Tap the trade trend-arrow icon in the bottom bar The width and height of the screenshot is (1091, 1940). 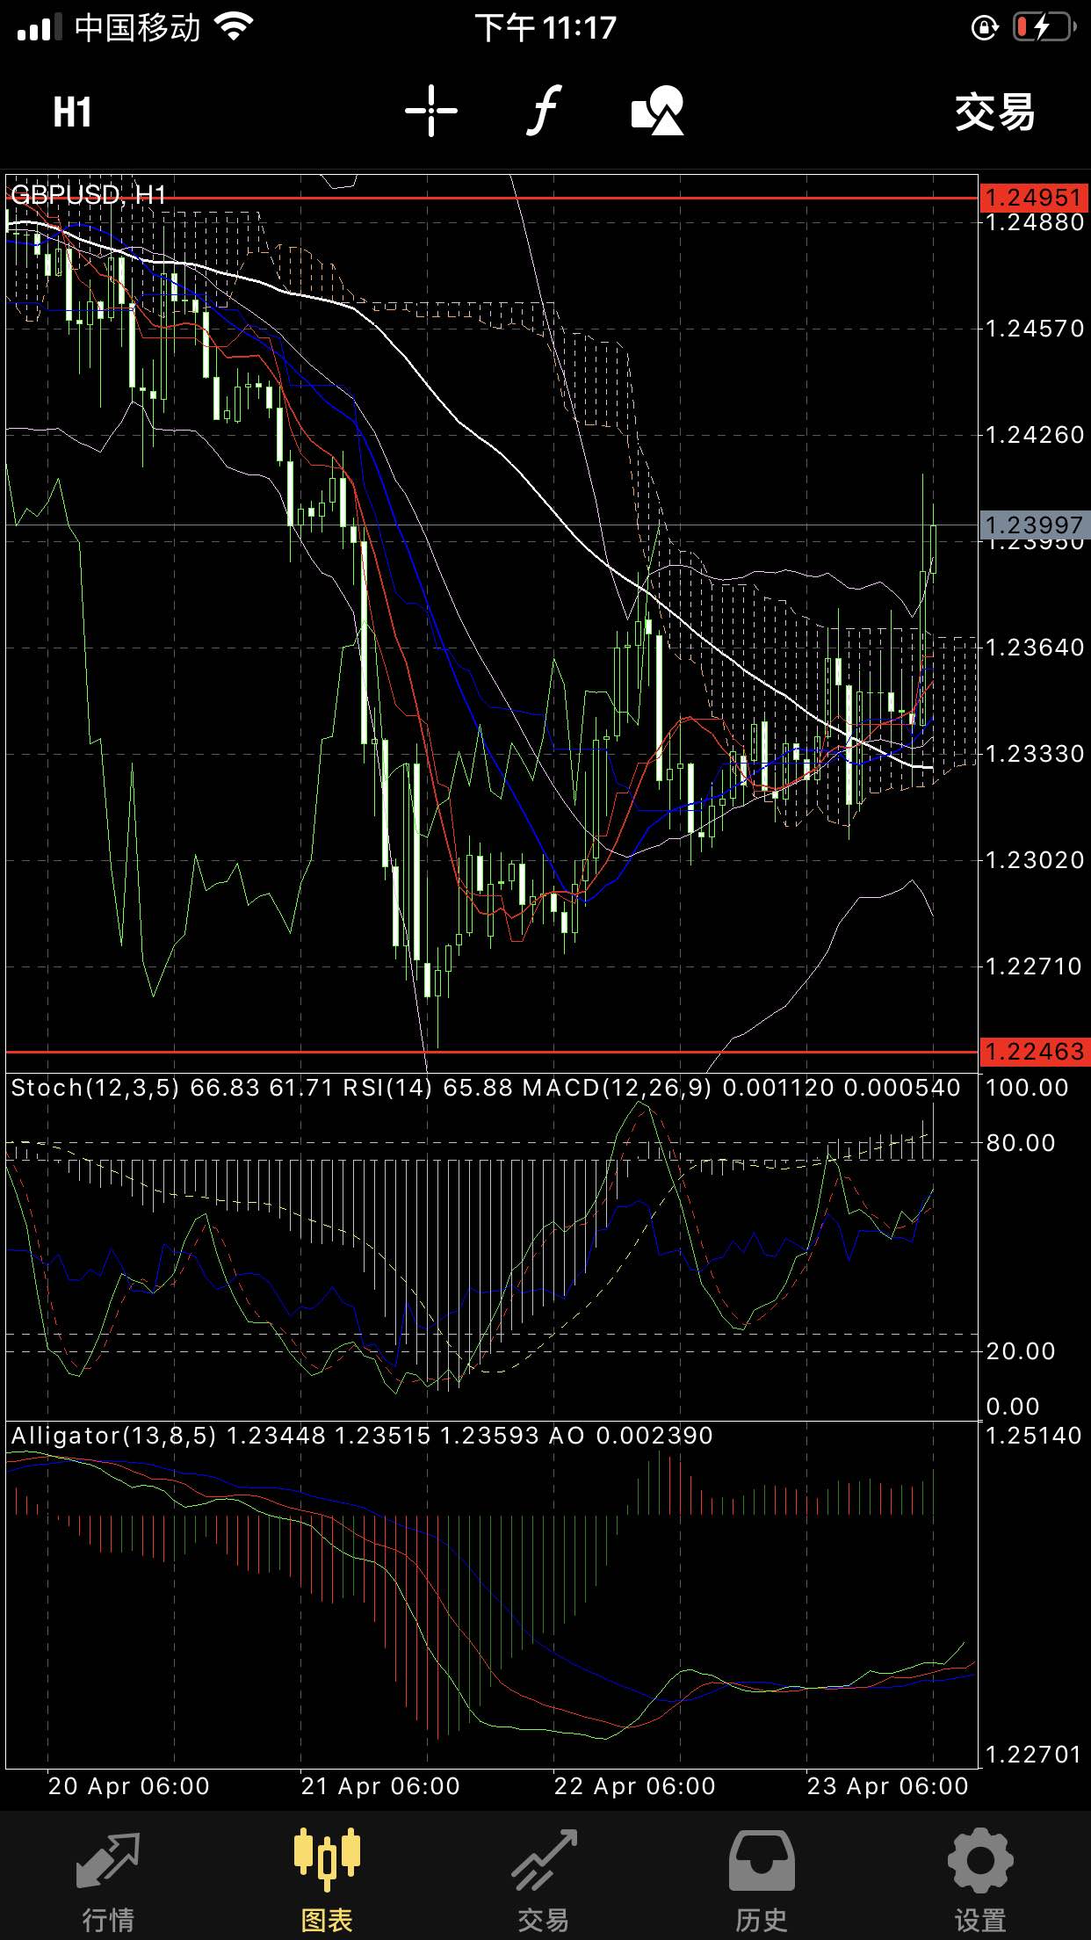[545, 1860]
